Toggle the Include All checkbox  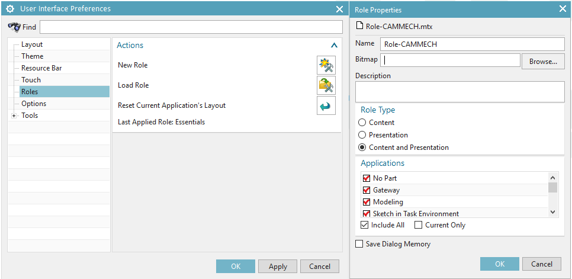pyautogui.click(x=364, y=225)
